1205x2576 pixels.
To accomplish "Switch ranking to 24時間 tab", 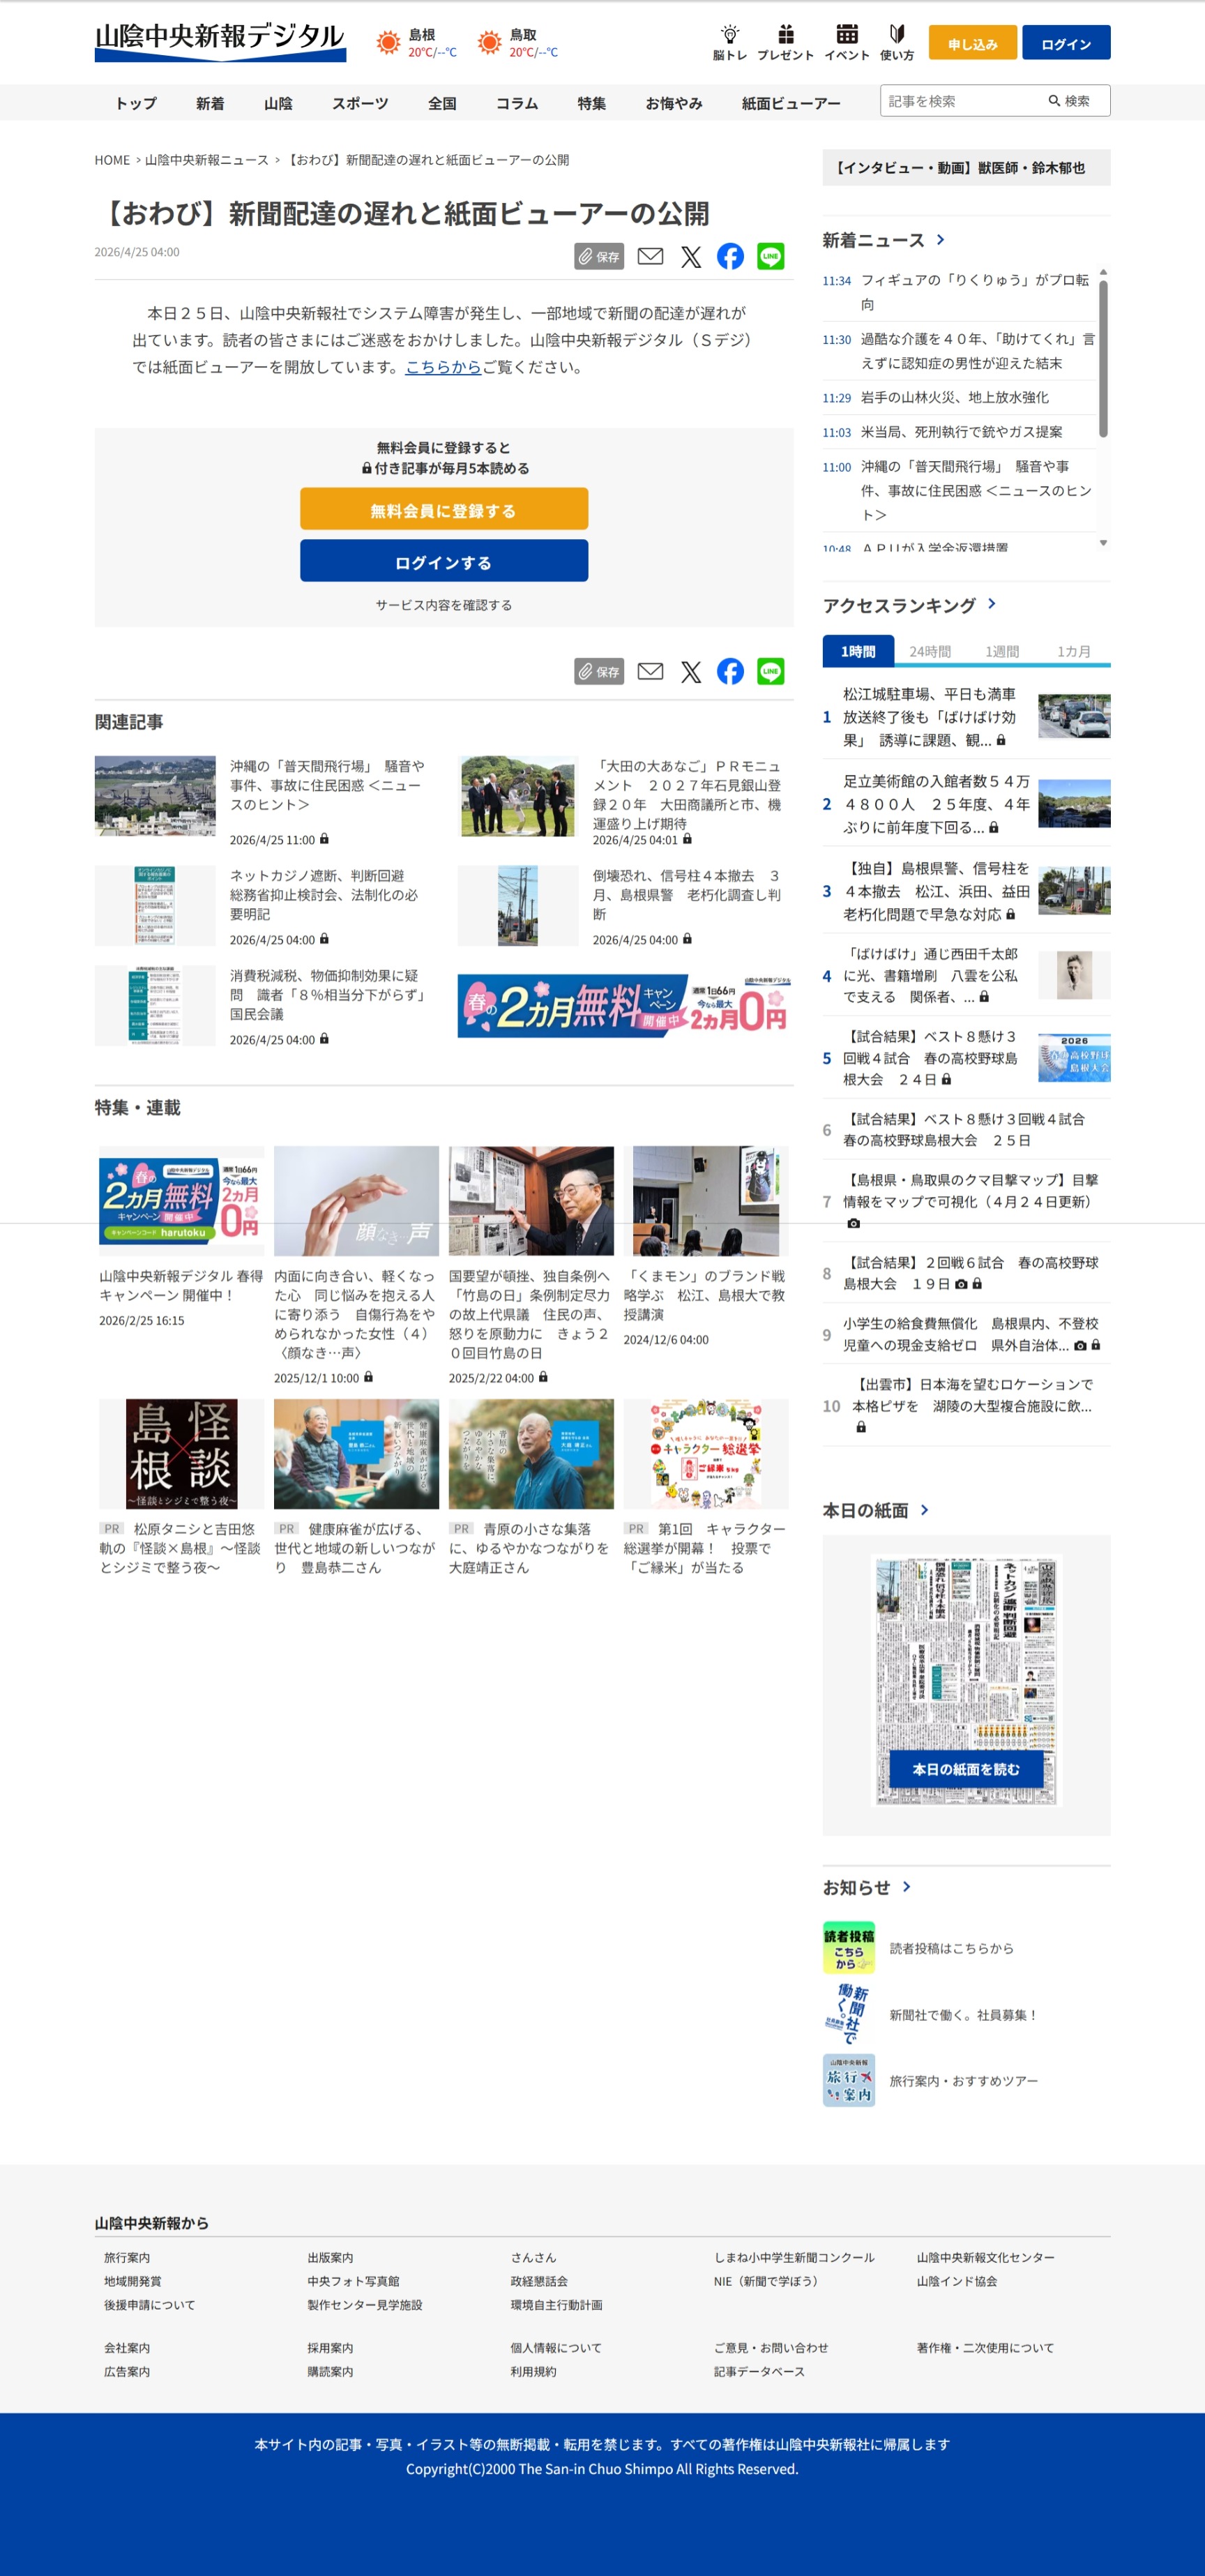I will 929,651.
